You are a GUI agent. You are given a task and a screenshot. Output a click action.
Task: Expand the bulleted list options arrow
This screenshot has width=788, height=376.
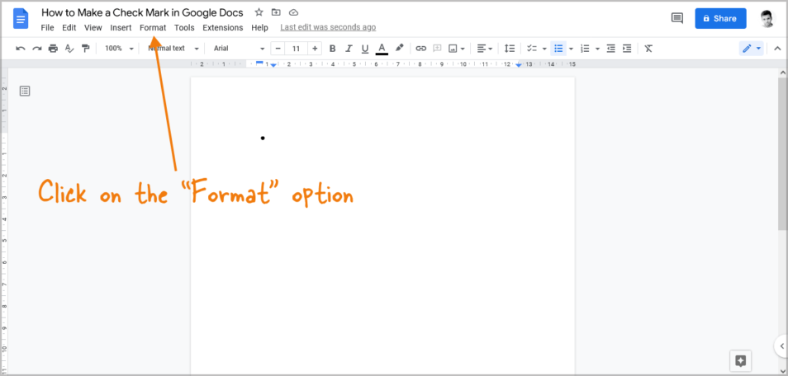571,49
